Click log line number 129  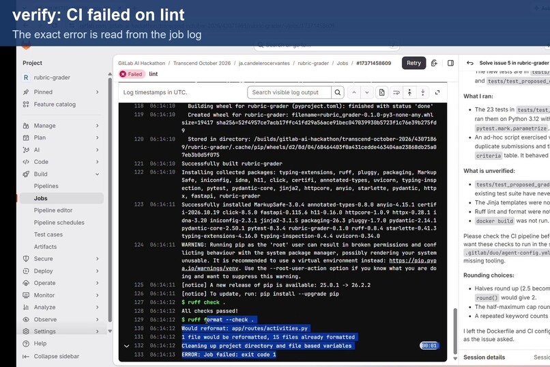pos(139,320)
